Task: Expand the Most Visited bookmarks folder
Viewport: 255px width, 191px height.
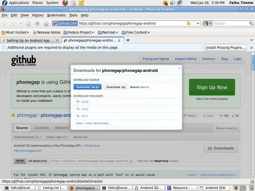Action: [x=15, y=32]
